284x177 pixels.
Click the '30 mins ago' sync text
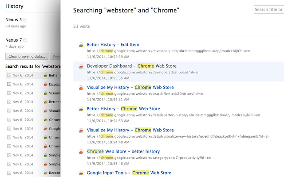tap(16, 26)
